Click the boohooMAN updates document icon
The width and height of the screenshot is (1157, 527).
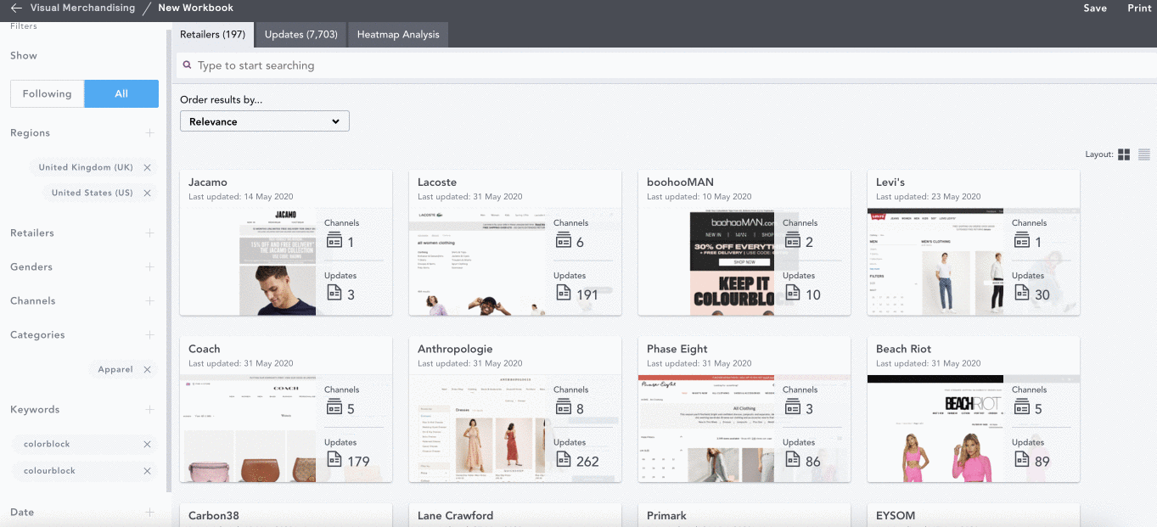(x=792, y=293)
